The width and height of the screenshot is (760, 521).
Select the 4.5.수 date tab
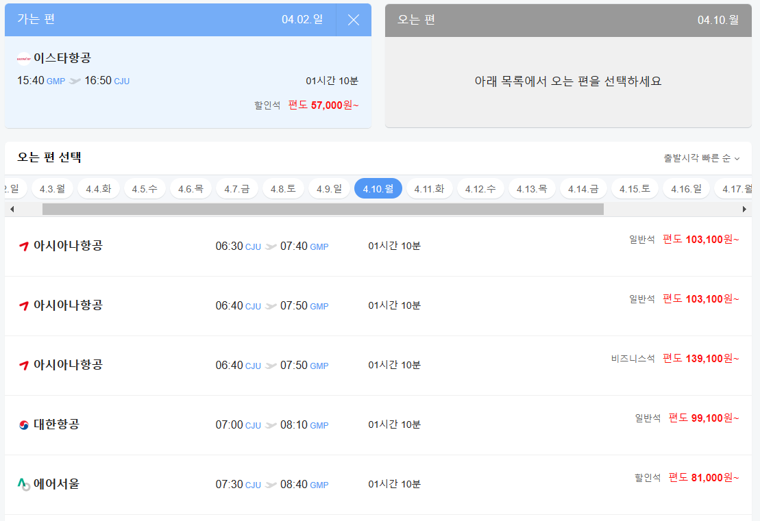coord(145,189)
